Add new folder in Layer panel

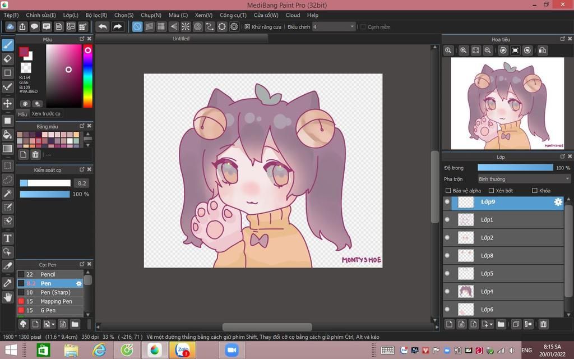click(x=501, y=324)
